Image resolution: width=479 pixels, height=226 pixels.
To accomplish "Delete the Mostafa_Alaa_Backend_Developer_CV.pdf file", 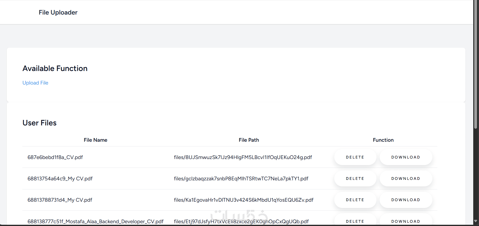I will 355,221.
